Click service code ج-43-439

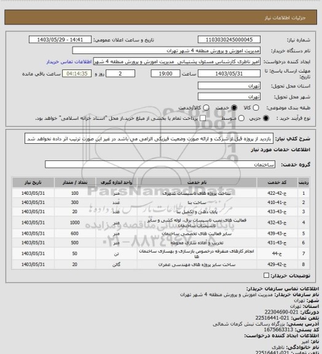277,234
